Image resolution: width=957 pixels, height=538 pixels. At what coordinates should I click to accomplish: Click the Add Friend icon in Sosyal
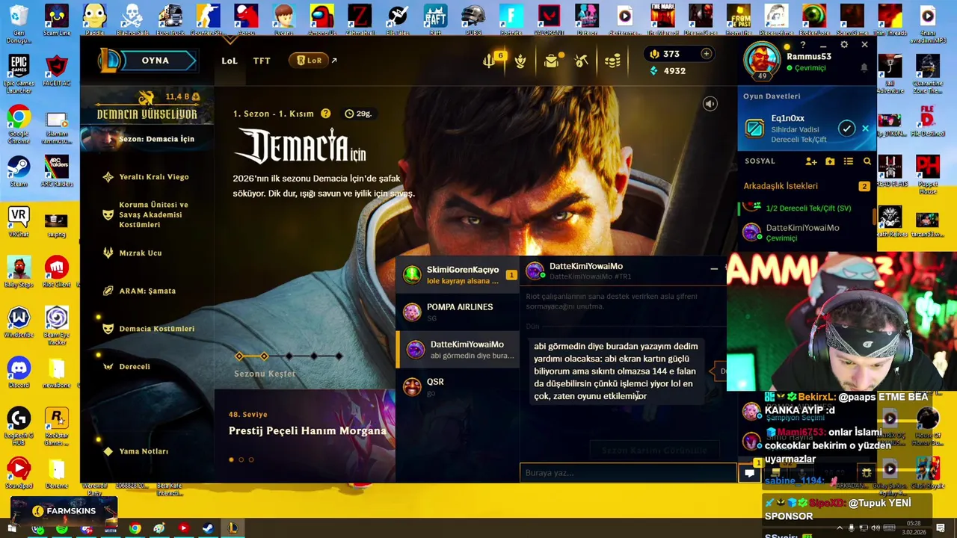tap(811, 161)
